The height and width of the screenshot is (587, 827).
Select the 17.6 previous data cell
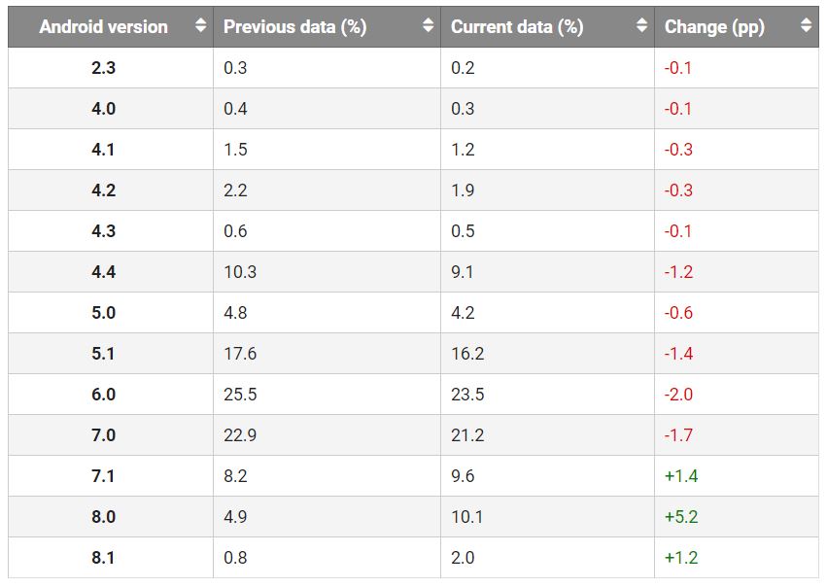pyautogui.click(x=240, y=354)
